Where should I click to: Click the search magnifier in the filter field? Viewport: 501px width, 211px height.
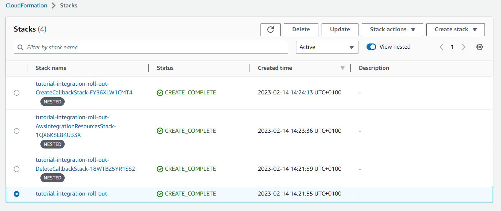tap(20, 47)
